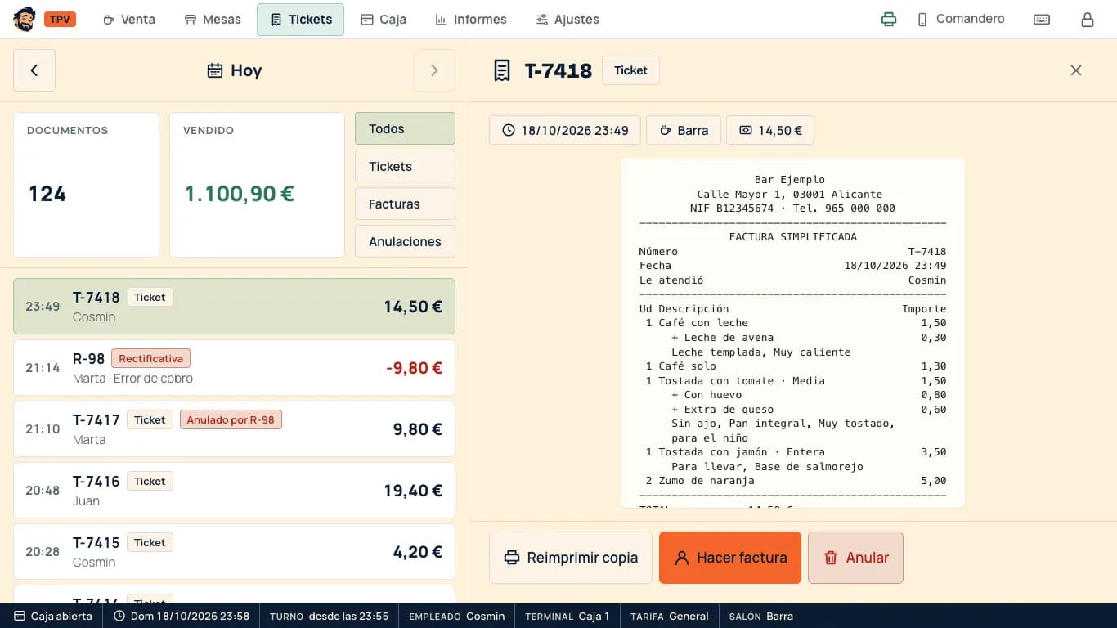Select the Todos filter
This screenshot has width=1117, height=628.
coord(405,128)
